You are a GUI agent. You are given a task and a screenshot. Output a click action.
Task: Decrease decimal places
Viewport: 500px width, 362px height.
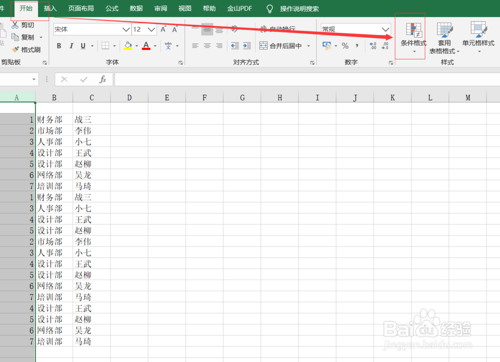pos(385,46)
